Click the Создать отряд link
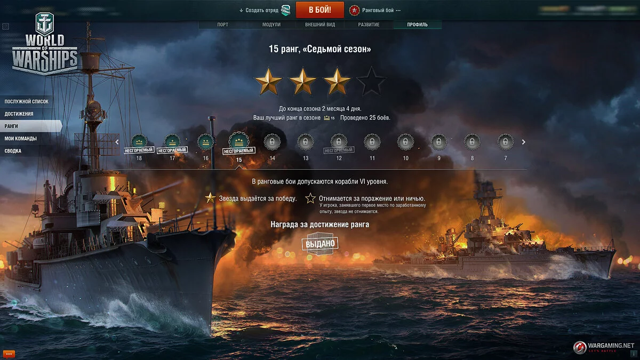 [x=260, y=10]
